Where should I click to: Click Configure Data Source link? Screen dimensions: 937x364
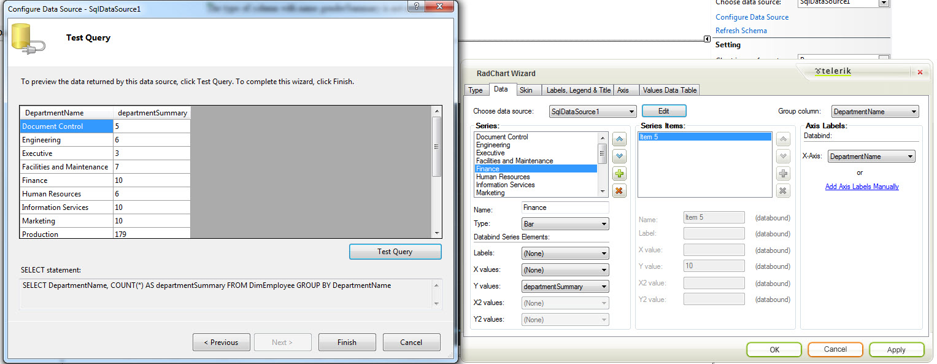[752, 17]
